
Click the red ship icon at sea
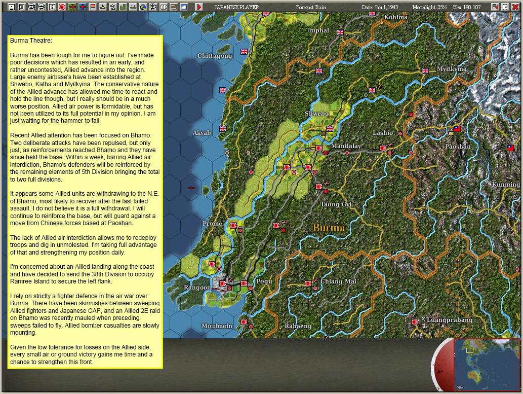(191, 188)
